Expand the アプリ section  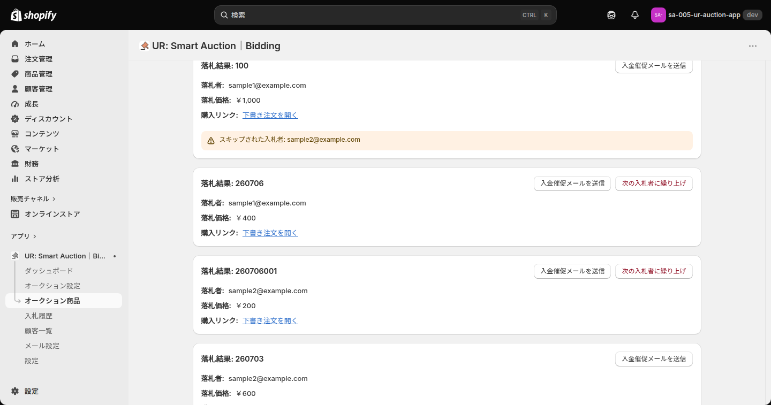coord(24,236)
